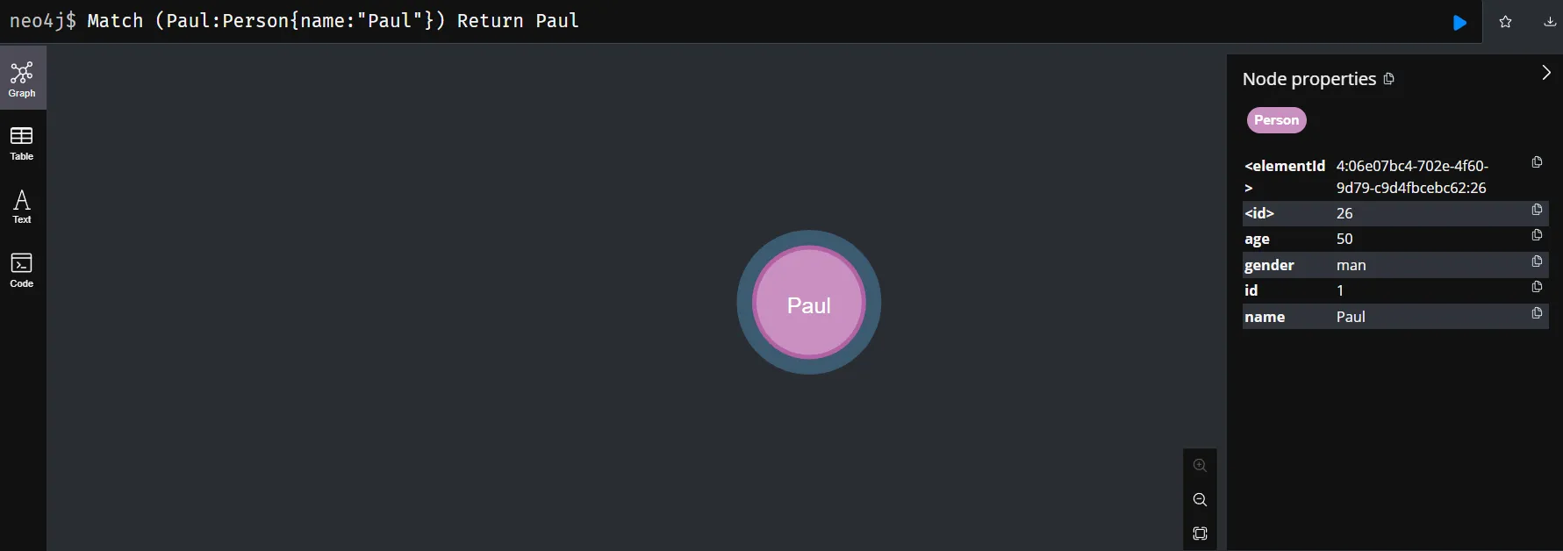1563x551 pixels.
Task: Run the Cypher query with play button
Action: pos(1459,23)
